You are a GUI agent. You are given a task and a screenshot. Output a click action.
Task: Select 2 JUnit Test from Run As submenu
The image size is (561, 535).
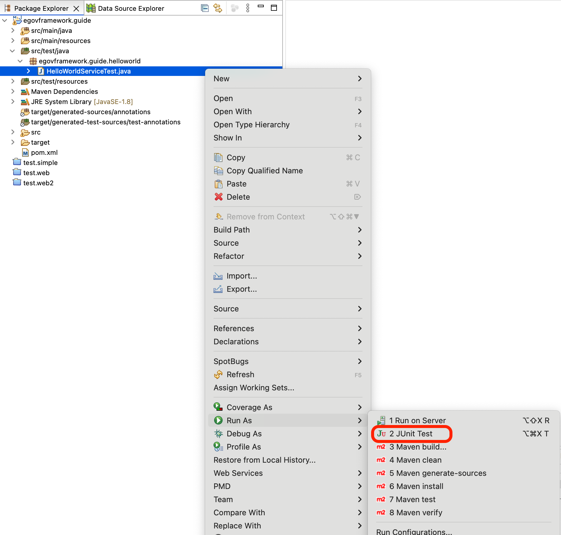pyautogui.click(x=411, y=434)
